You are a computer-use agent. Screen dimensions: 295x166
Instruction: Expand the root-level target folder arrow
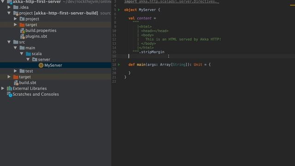9,77
